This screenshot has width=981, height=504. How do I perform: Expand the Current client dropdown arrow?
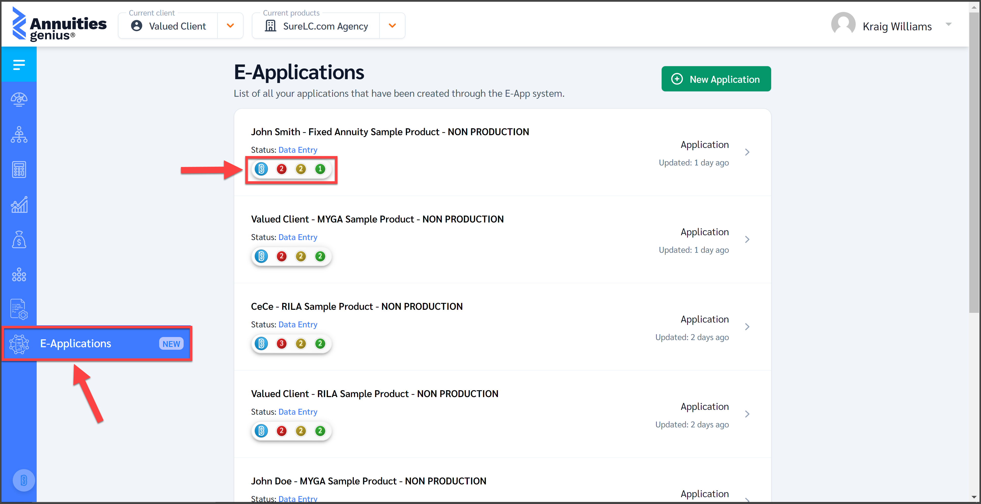point(230,25)
